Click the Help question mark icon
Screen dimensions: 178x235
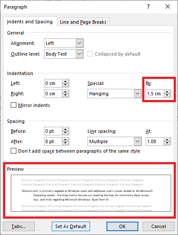click(148, 6)
